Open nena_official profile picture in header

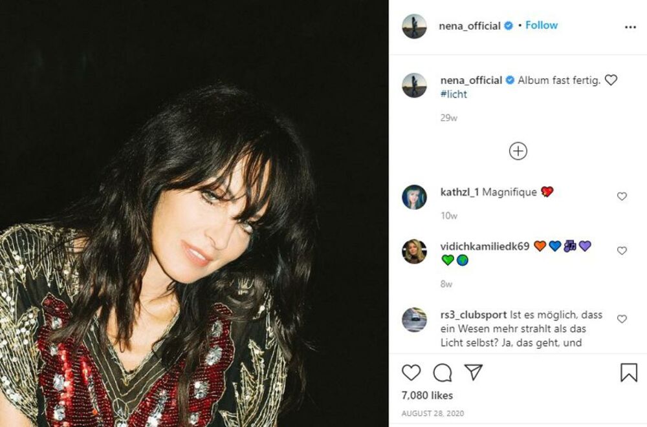click(414, 26)
